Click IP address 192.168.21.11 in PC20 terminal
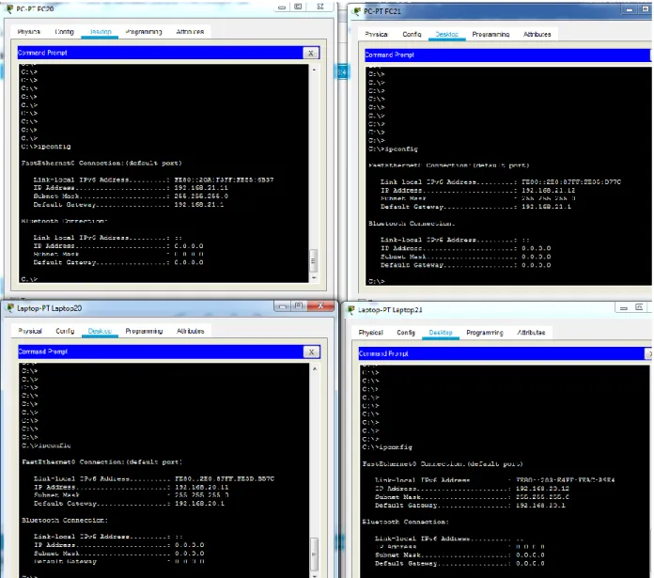This screenshot has height=578, width=654. 201,188
